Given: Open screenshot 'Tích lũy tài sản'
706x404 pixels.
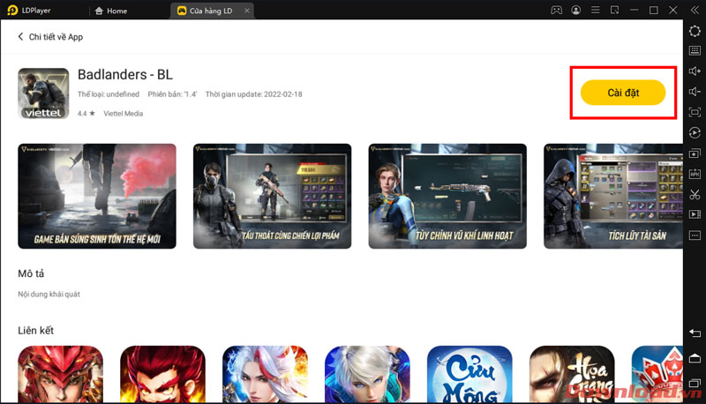Looking at the screenshot, I should click(613, 196).
